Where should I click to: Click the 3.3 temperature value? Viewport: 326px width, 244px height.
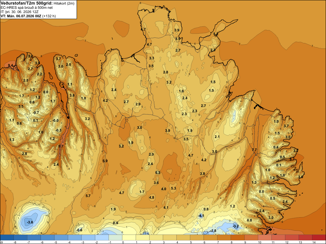tap(152, 58)
